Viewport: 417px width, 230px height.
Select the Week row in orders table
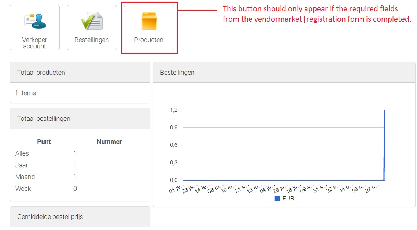tap(23, 189)
